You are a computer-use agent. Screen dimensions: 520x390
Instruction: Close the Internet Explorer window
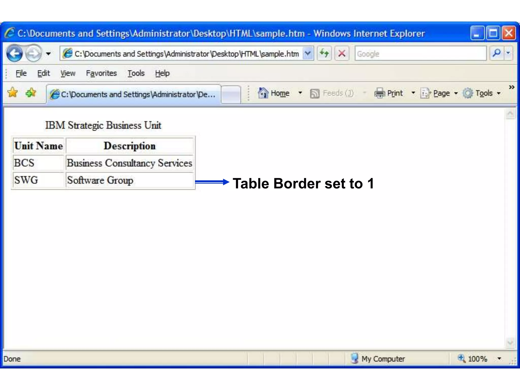509,33
